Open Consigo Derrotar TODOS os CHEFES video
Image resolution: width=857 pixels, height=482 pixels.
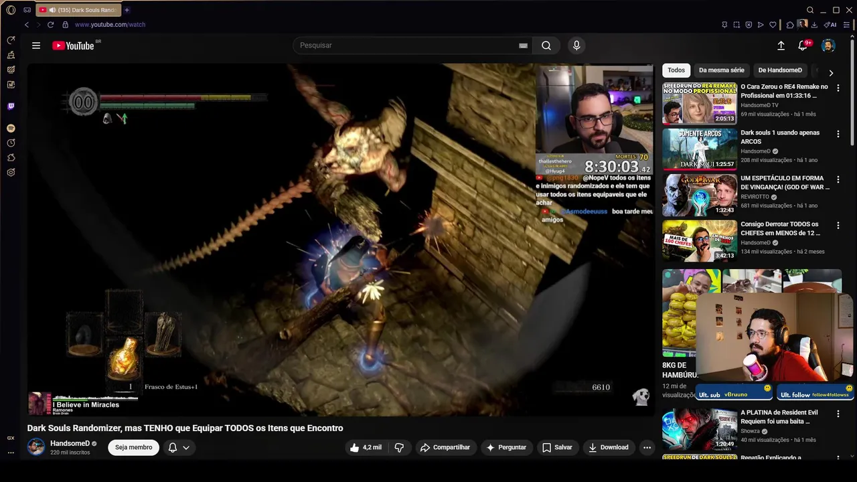[x=700, y=240]
